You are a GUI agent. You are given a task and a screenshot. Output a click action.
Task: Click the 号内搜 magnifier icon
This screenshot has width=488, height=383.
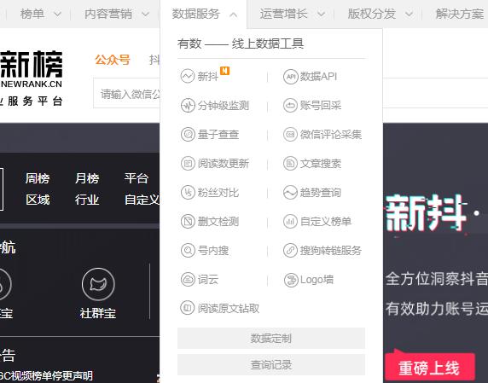188,250
